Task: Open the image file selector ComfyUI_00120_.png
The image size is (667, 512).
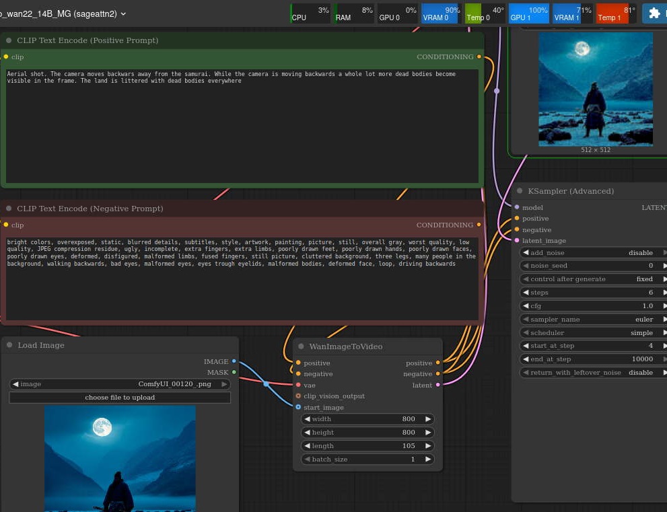Action: click(120, 384)
